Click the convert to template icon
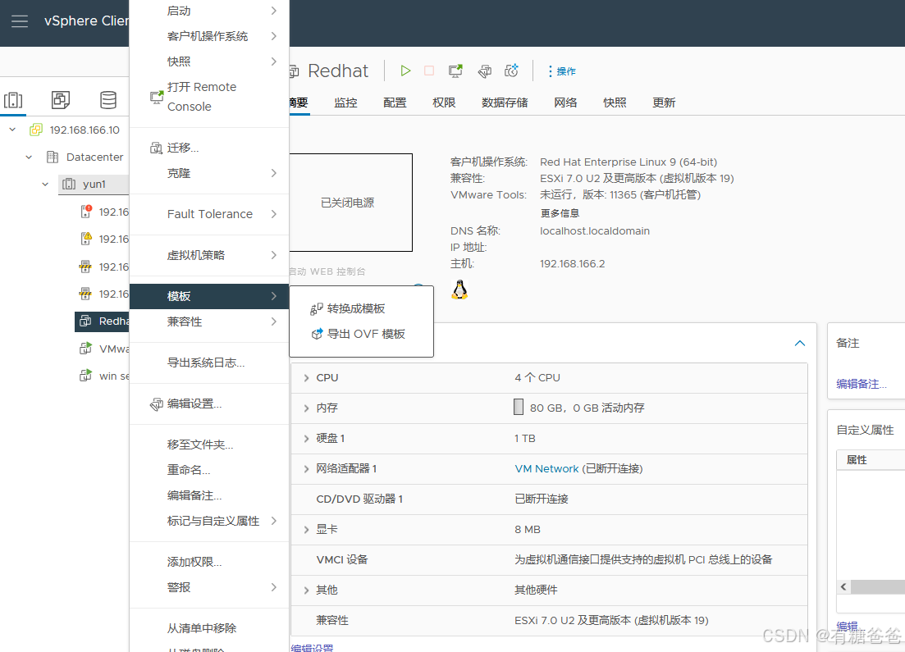Screen dimensions: 905x652 [316, 309]
